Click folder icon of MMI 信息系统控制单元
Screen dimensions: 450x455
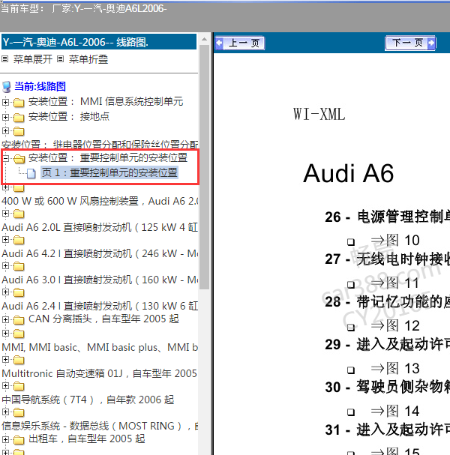coord(19,103)
